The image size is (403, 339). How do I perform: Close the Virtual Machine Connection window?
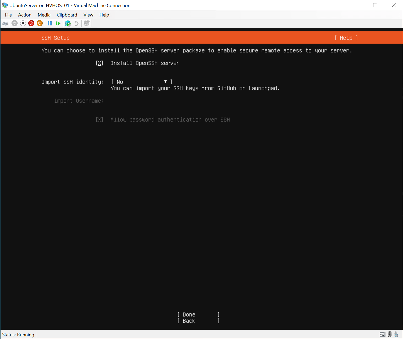point(394,5)
